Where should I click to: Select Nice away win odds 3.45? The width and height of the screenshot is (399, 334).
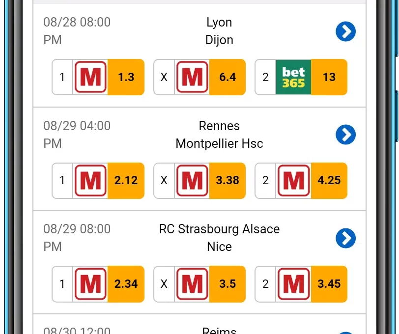(329, 284)
